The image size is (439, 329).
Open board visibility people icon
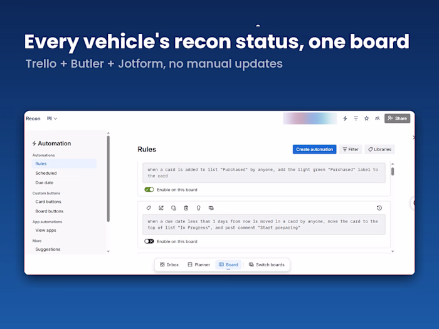pos(378,118)
